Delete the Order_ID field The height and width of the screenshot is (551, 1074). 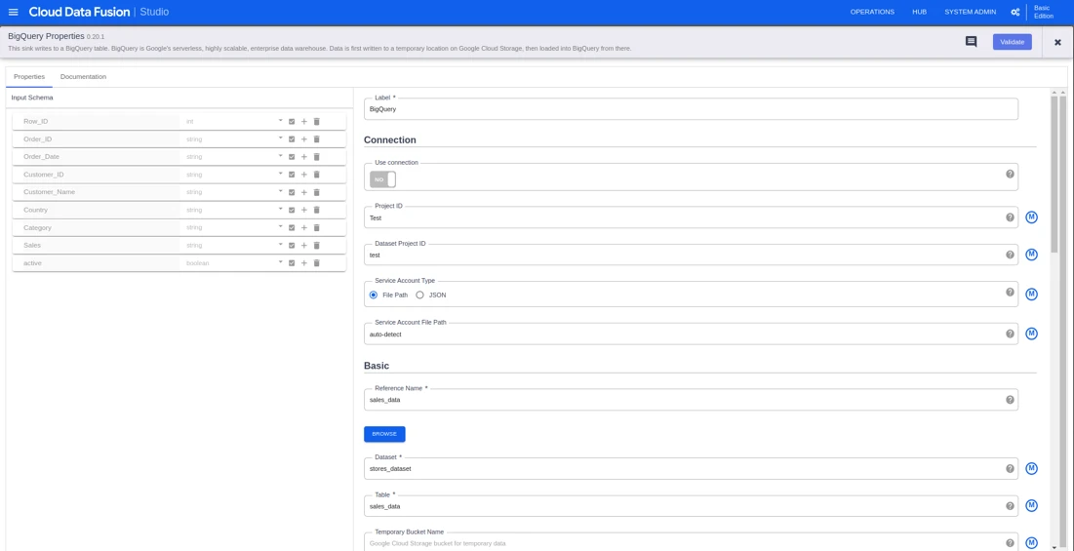point(316,138)
